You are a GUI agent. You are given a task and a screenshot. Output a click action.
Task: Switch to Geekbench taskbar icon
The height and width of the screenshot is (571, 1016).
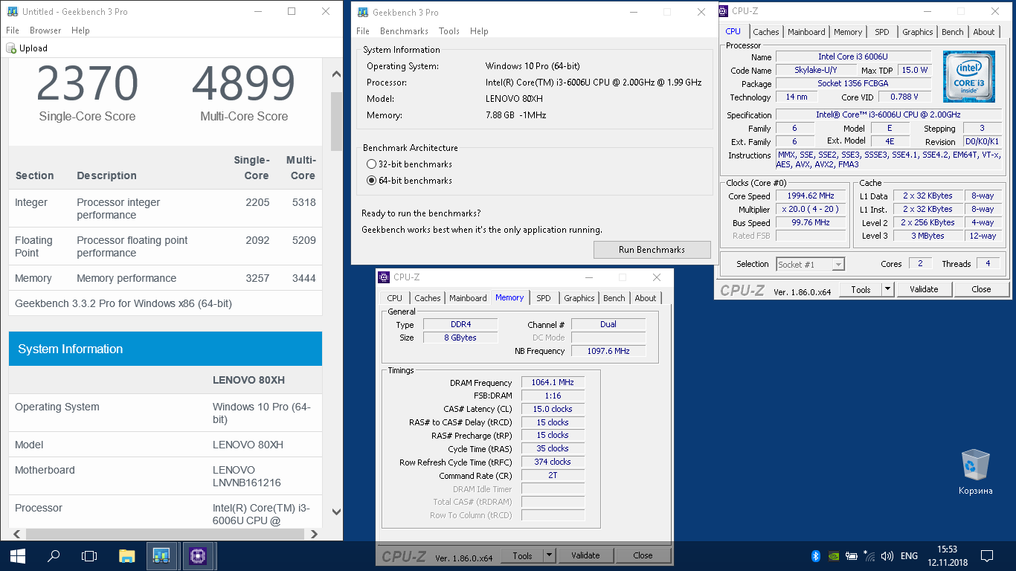click(161, 555)
